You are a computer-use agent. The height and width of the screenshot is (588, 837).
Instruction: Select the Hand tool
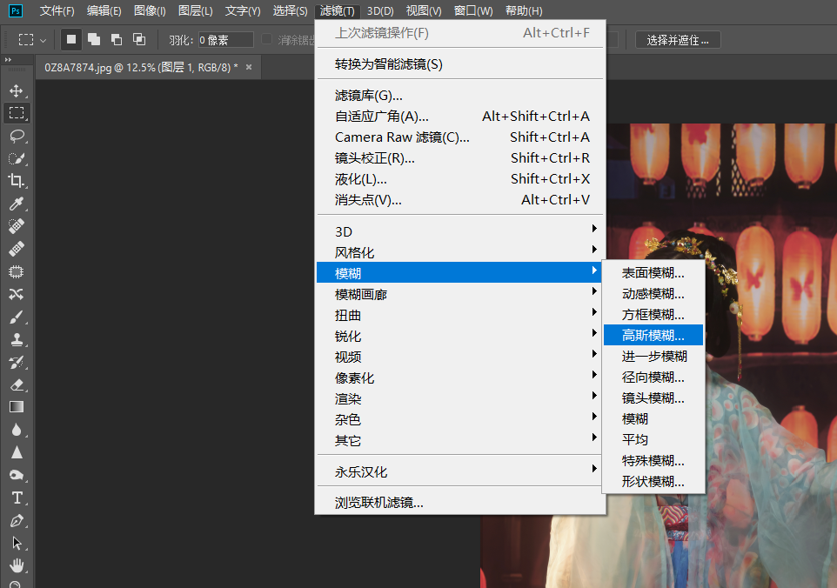pyautogui.click(x=17, y=565)
